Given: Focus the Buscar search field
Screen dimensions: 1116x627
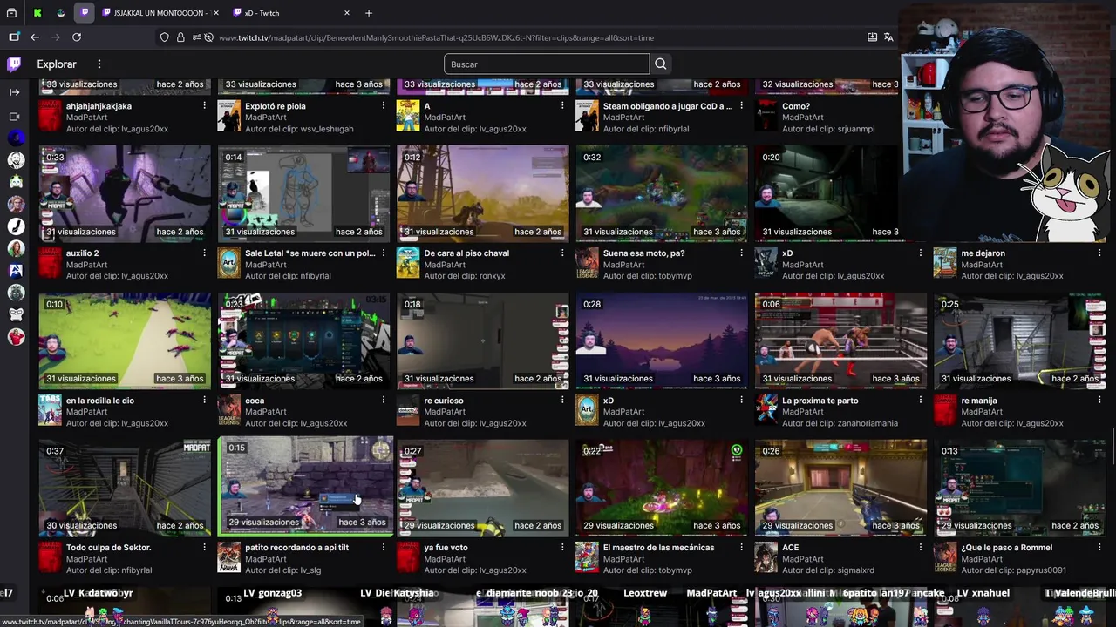Looking at the screenshot, I should [547, 64].
